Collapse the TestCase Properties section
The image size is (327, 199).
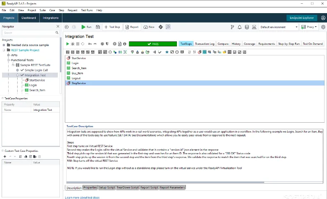coord(3,98)
